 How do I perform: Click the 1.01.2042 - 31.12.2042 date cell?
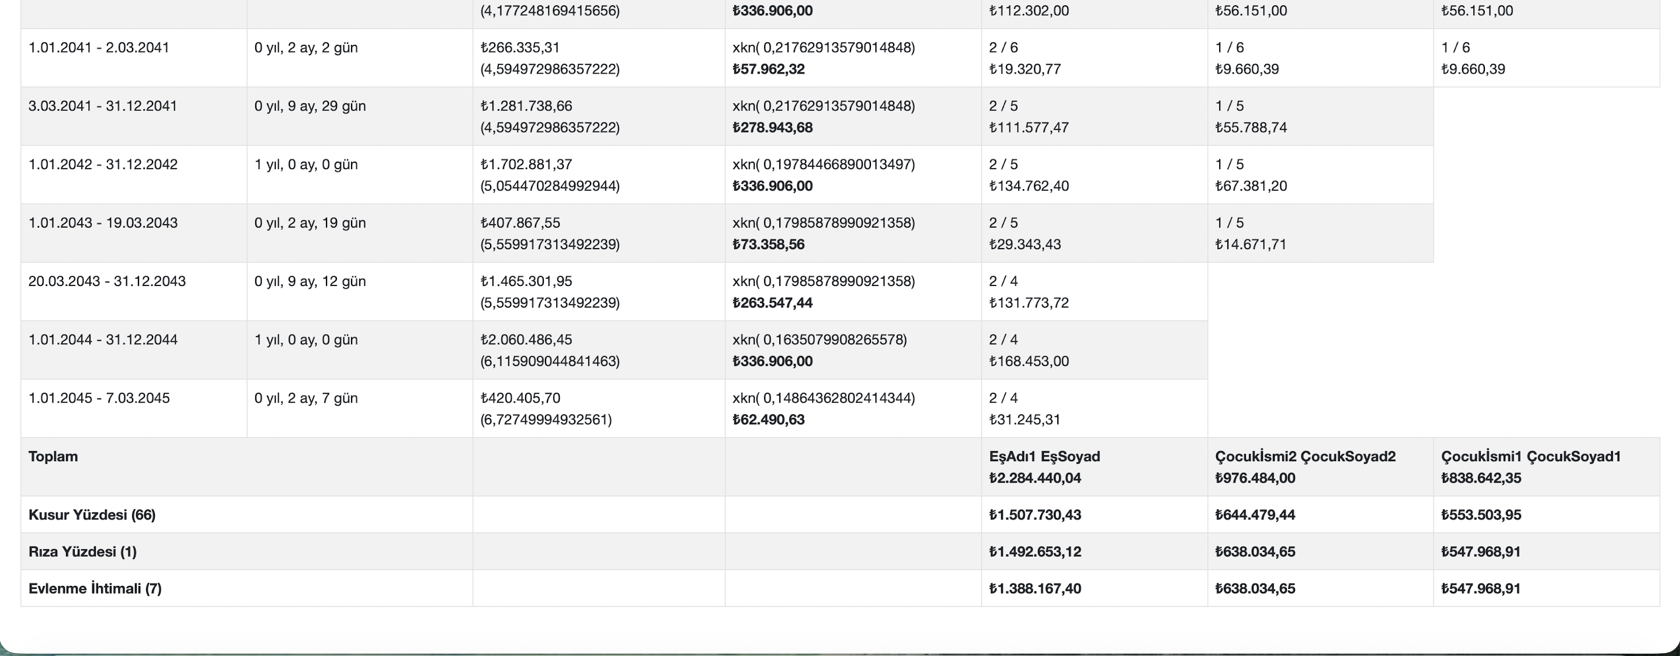click(103, 164)
